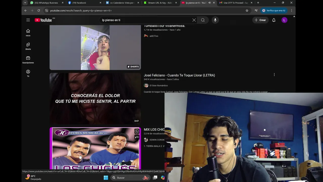
Task: Clear the search query with the X
Action: pyautogui.click(x=194, y=20)
